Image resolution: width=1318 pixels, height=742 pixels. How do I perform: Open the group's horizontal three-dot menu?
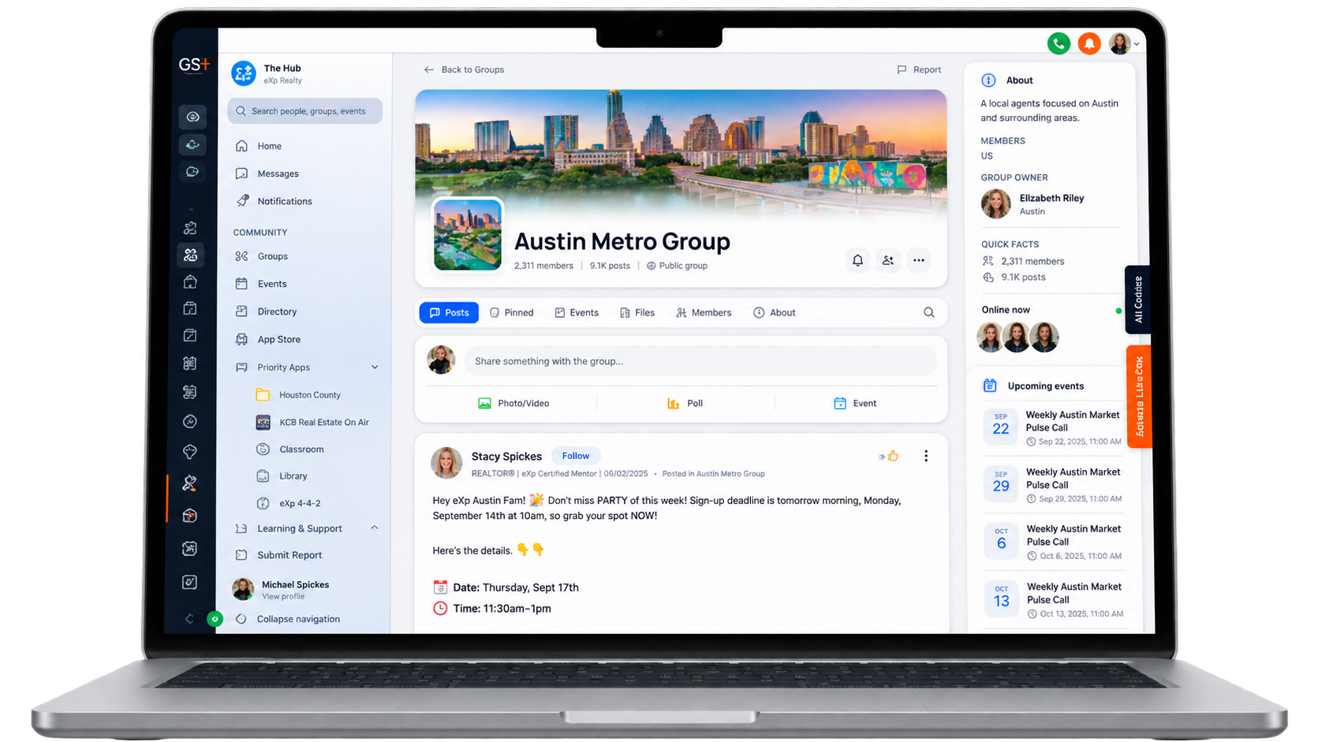point(919,260)
